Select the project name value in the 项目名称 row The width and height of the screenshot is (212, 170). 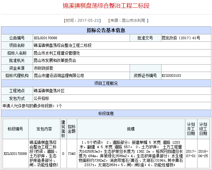[63, 45]
